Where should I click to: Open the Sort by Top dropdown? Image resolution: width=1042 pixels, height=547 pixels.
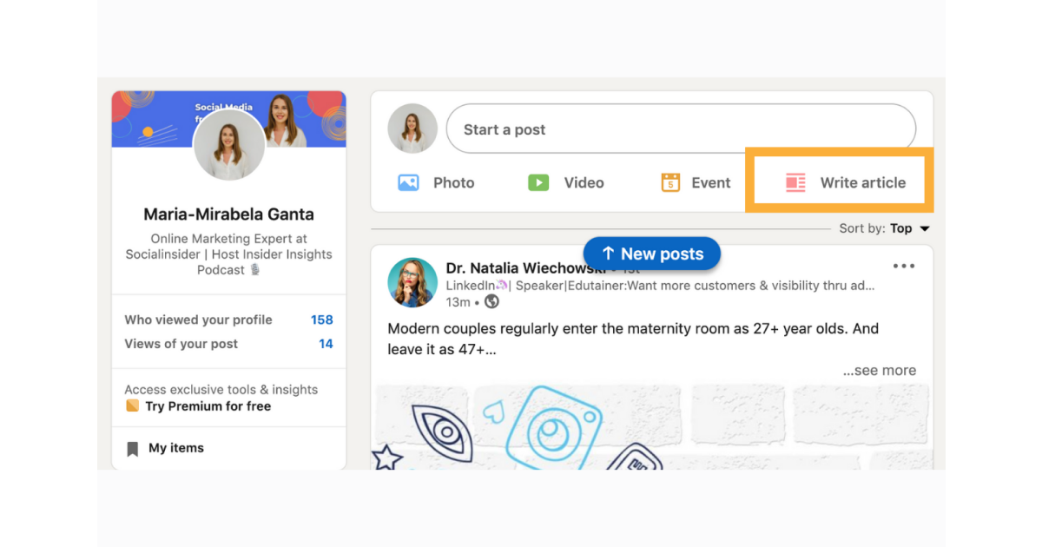pyautogui.click(x=884, y=228)
